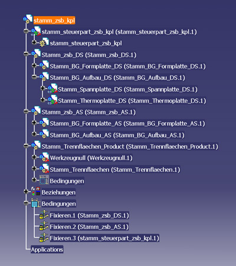Collapse the top-level Bedingungen node

tap(26, 203)
